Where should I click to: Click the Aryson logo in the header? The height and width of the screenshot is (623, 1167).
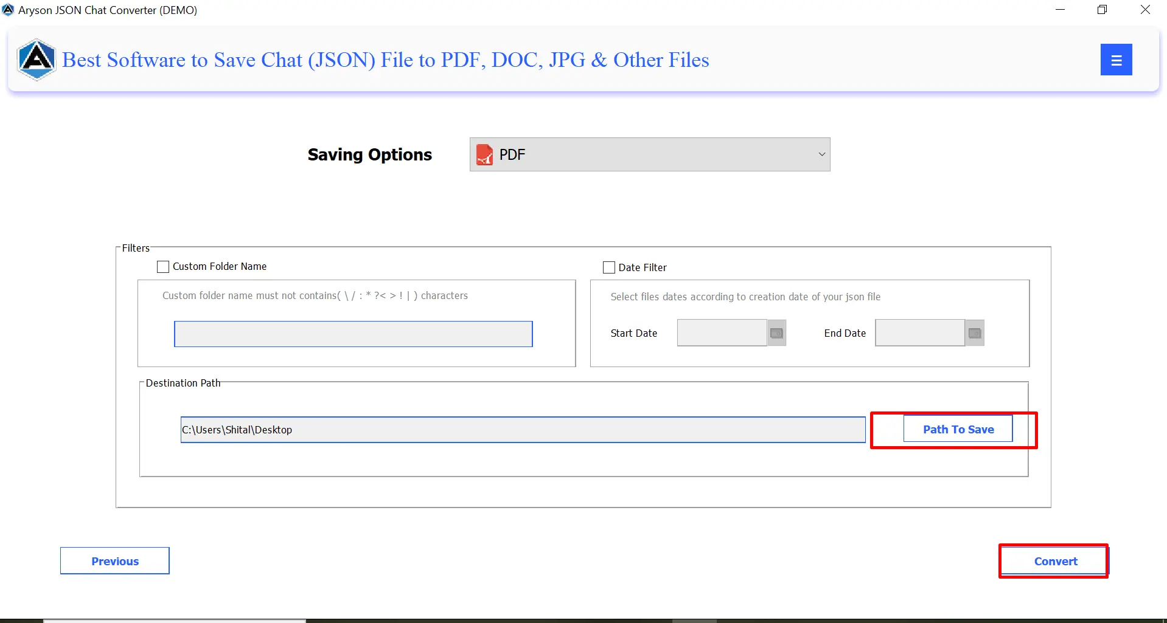point(36,59)
